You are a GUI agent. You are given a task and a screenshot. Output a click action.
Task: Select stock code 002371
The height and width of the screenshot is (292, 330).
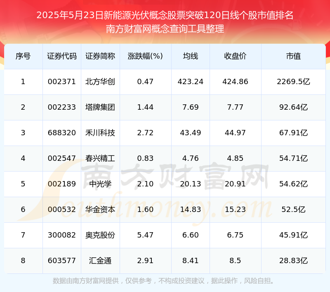(x=61, y=82)
